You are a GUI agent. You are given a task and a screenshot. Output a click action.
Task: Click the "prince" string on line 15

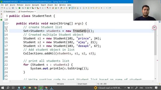83,38
